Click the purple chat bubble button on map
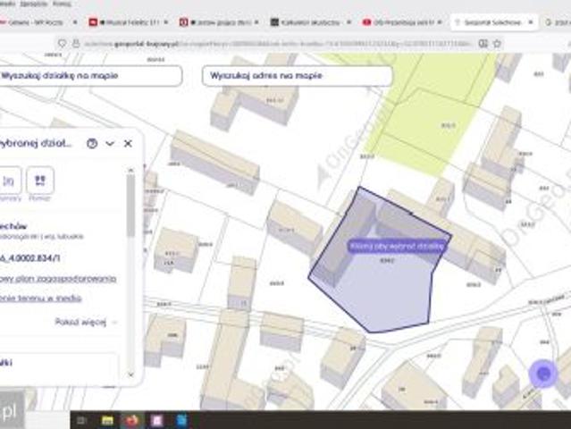The height and width of the screenshot is (429, 571). click(x=542, y=374)
